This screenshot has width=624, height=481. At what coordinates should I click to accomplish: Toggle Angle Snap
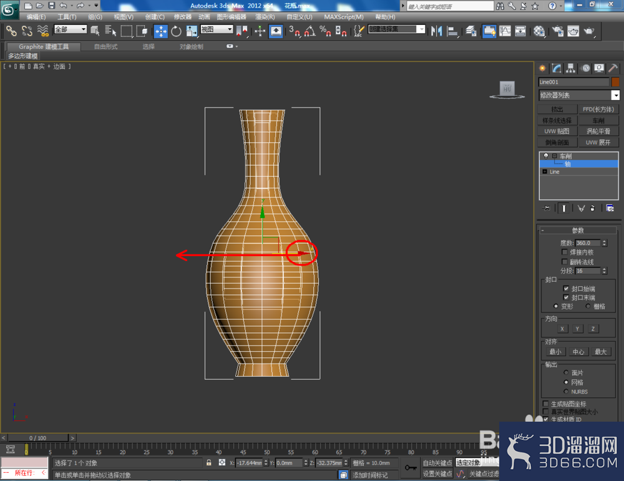pos(310,31)
